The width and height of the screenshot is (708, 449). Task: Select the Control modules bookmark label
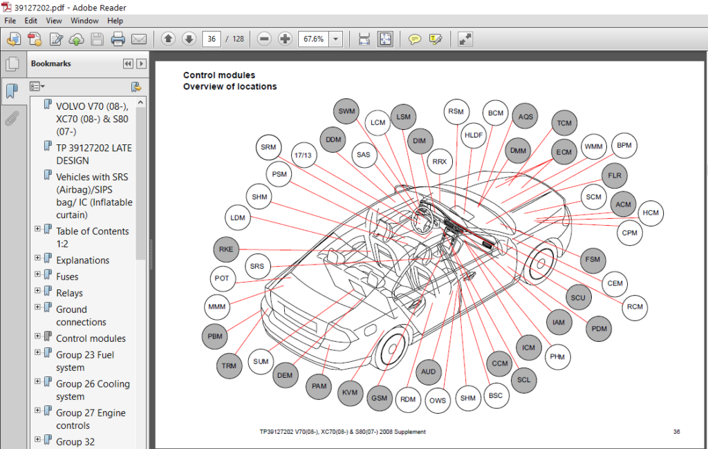point(91,338)
